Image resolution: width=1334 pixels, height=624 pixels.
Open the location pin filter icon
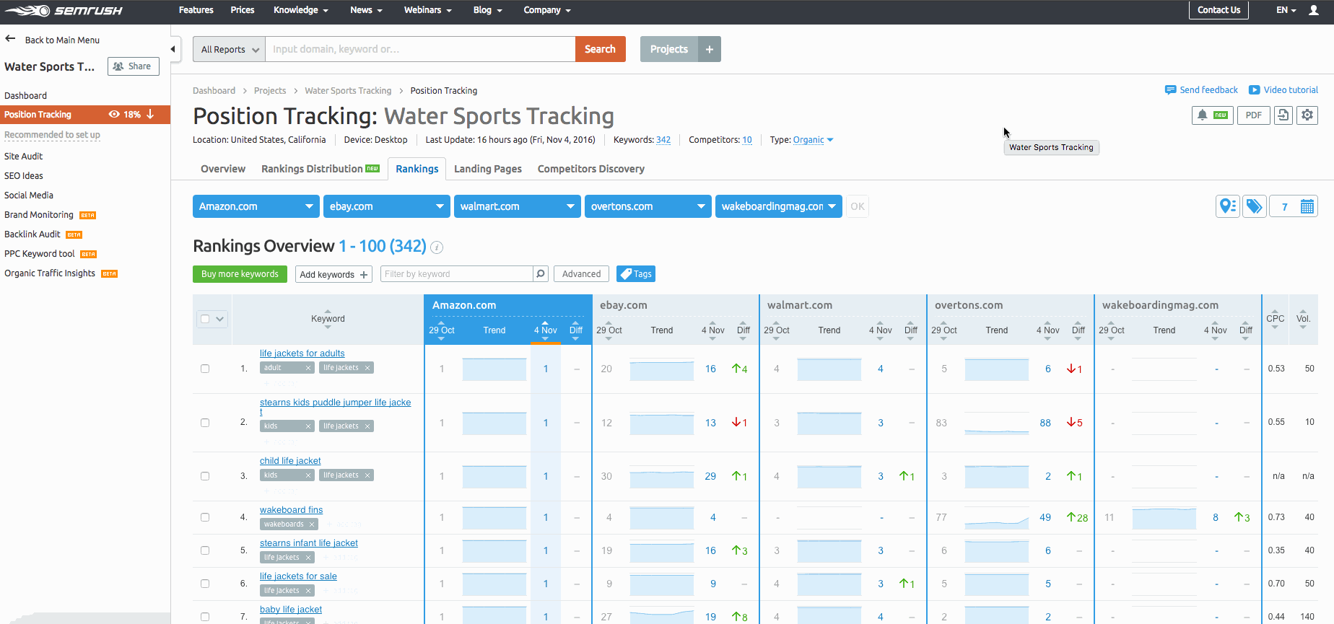point(1227,206)
